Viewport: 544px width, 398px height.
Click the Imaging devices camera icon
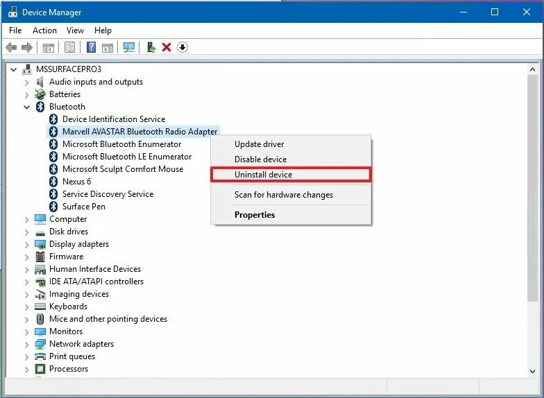click(40, 294)
